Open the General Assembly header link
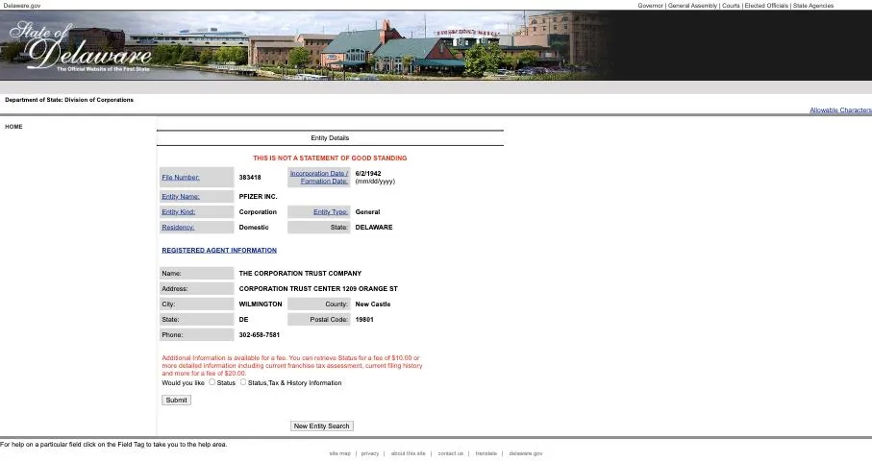The height and width of the screenshot is (462, 872). [692, 6]
